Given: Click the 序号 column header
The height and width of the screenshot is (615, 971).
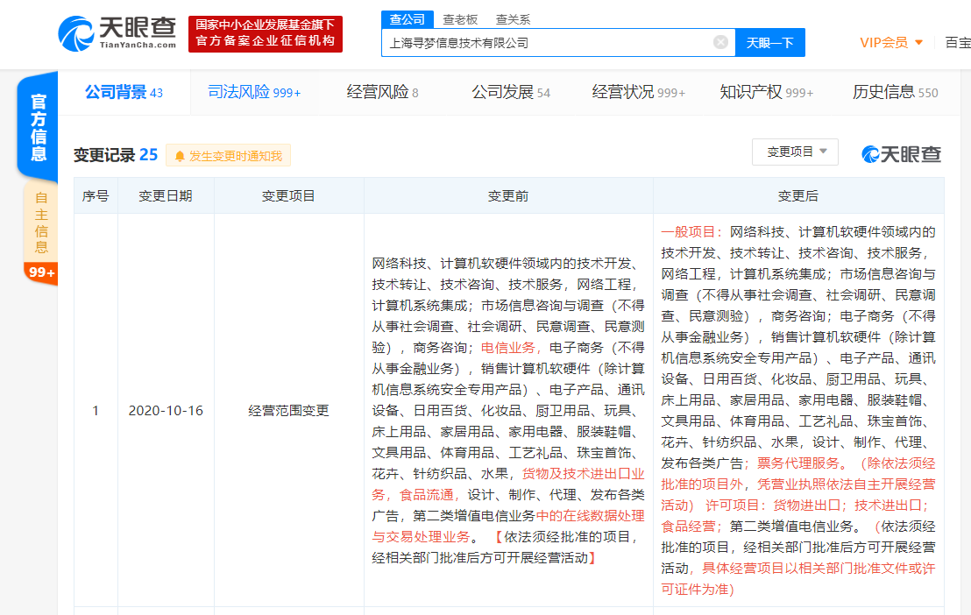Looking at the screenshot, I should (96, 195).
